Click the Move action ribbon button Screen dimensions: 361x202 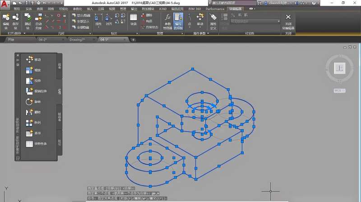200,20
